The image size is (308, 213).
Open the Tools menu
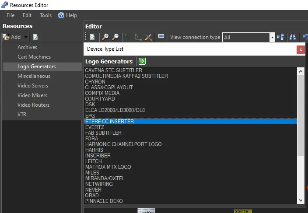click(x=45, y=15)
